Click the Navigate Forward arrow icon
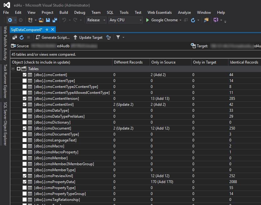Viewport: 261px width, 205px height. [x=21, y=20]
